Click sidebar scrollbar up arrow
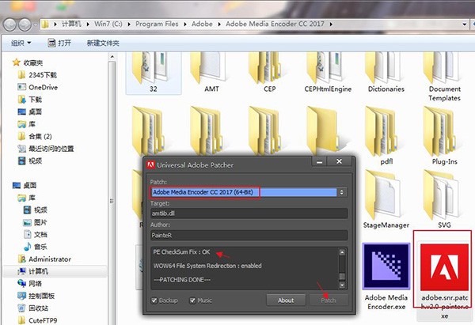This screenshot has height=325, width=475. (x=112, y=57)
